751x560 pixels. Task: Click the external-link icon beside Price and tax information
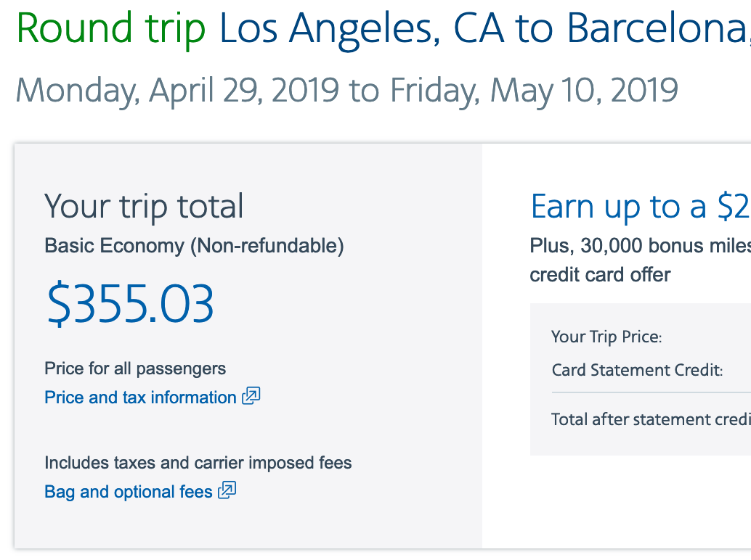251,396
